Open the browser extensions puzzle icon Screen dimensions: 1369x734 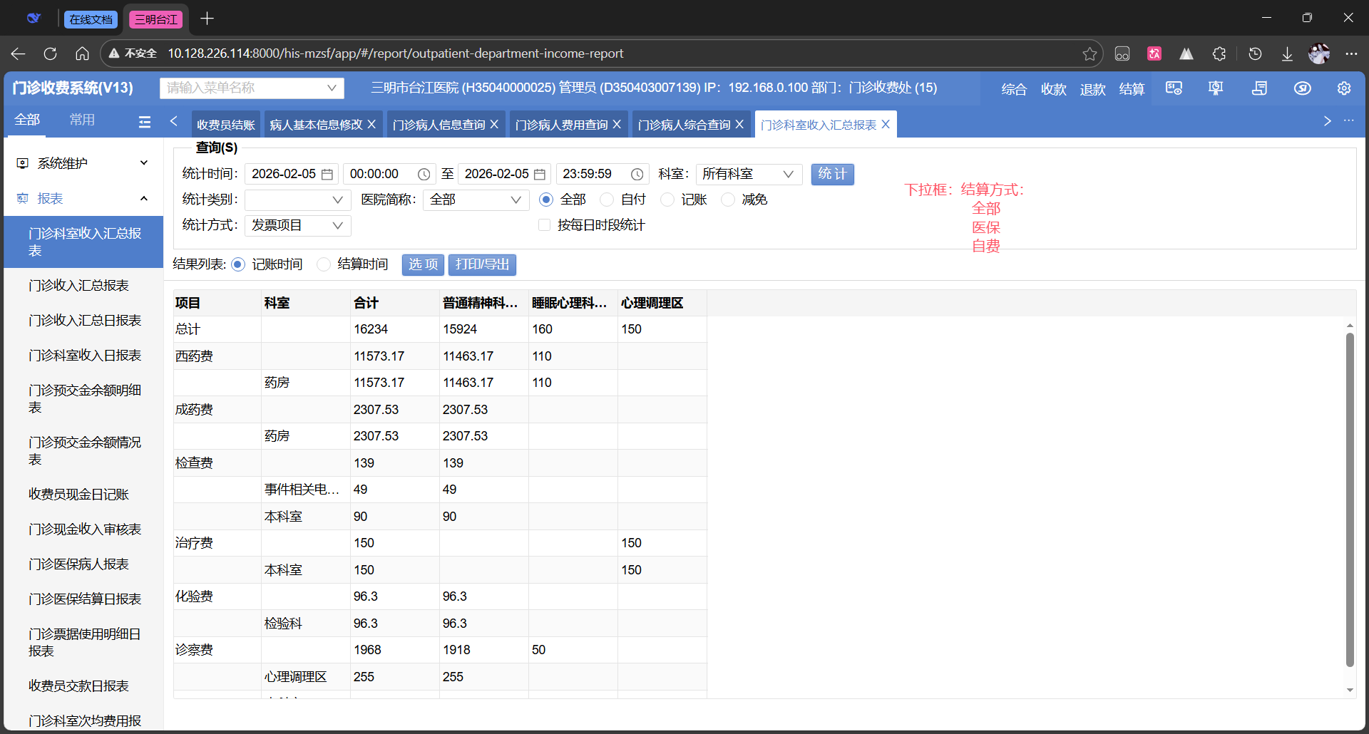click(1219, 53)
